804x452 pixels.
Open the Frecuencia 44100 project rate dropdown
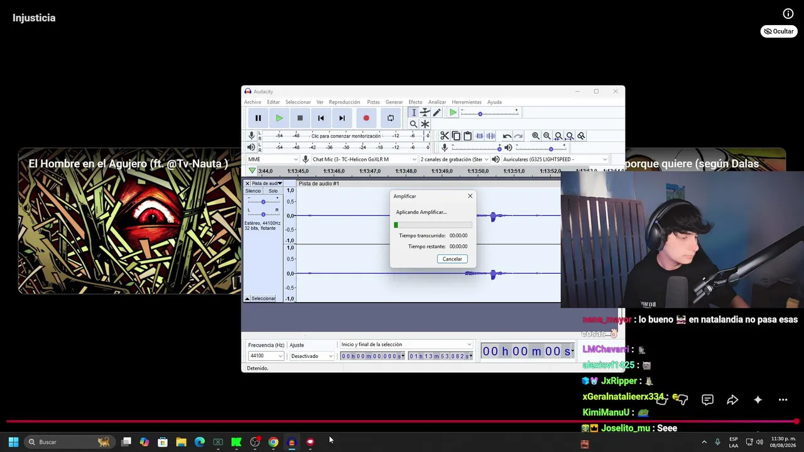(266, 356)
